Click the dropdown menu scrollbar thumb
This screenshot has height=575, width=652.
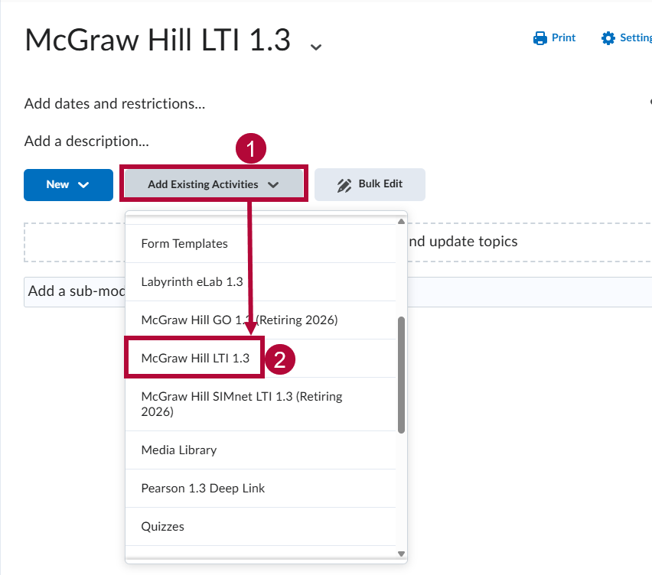[x=401, y=375]
